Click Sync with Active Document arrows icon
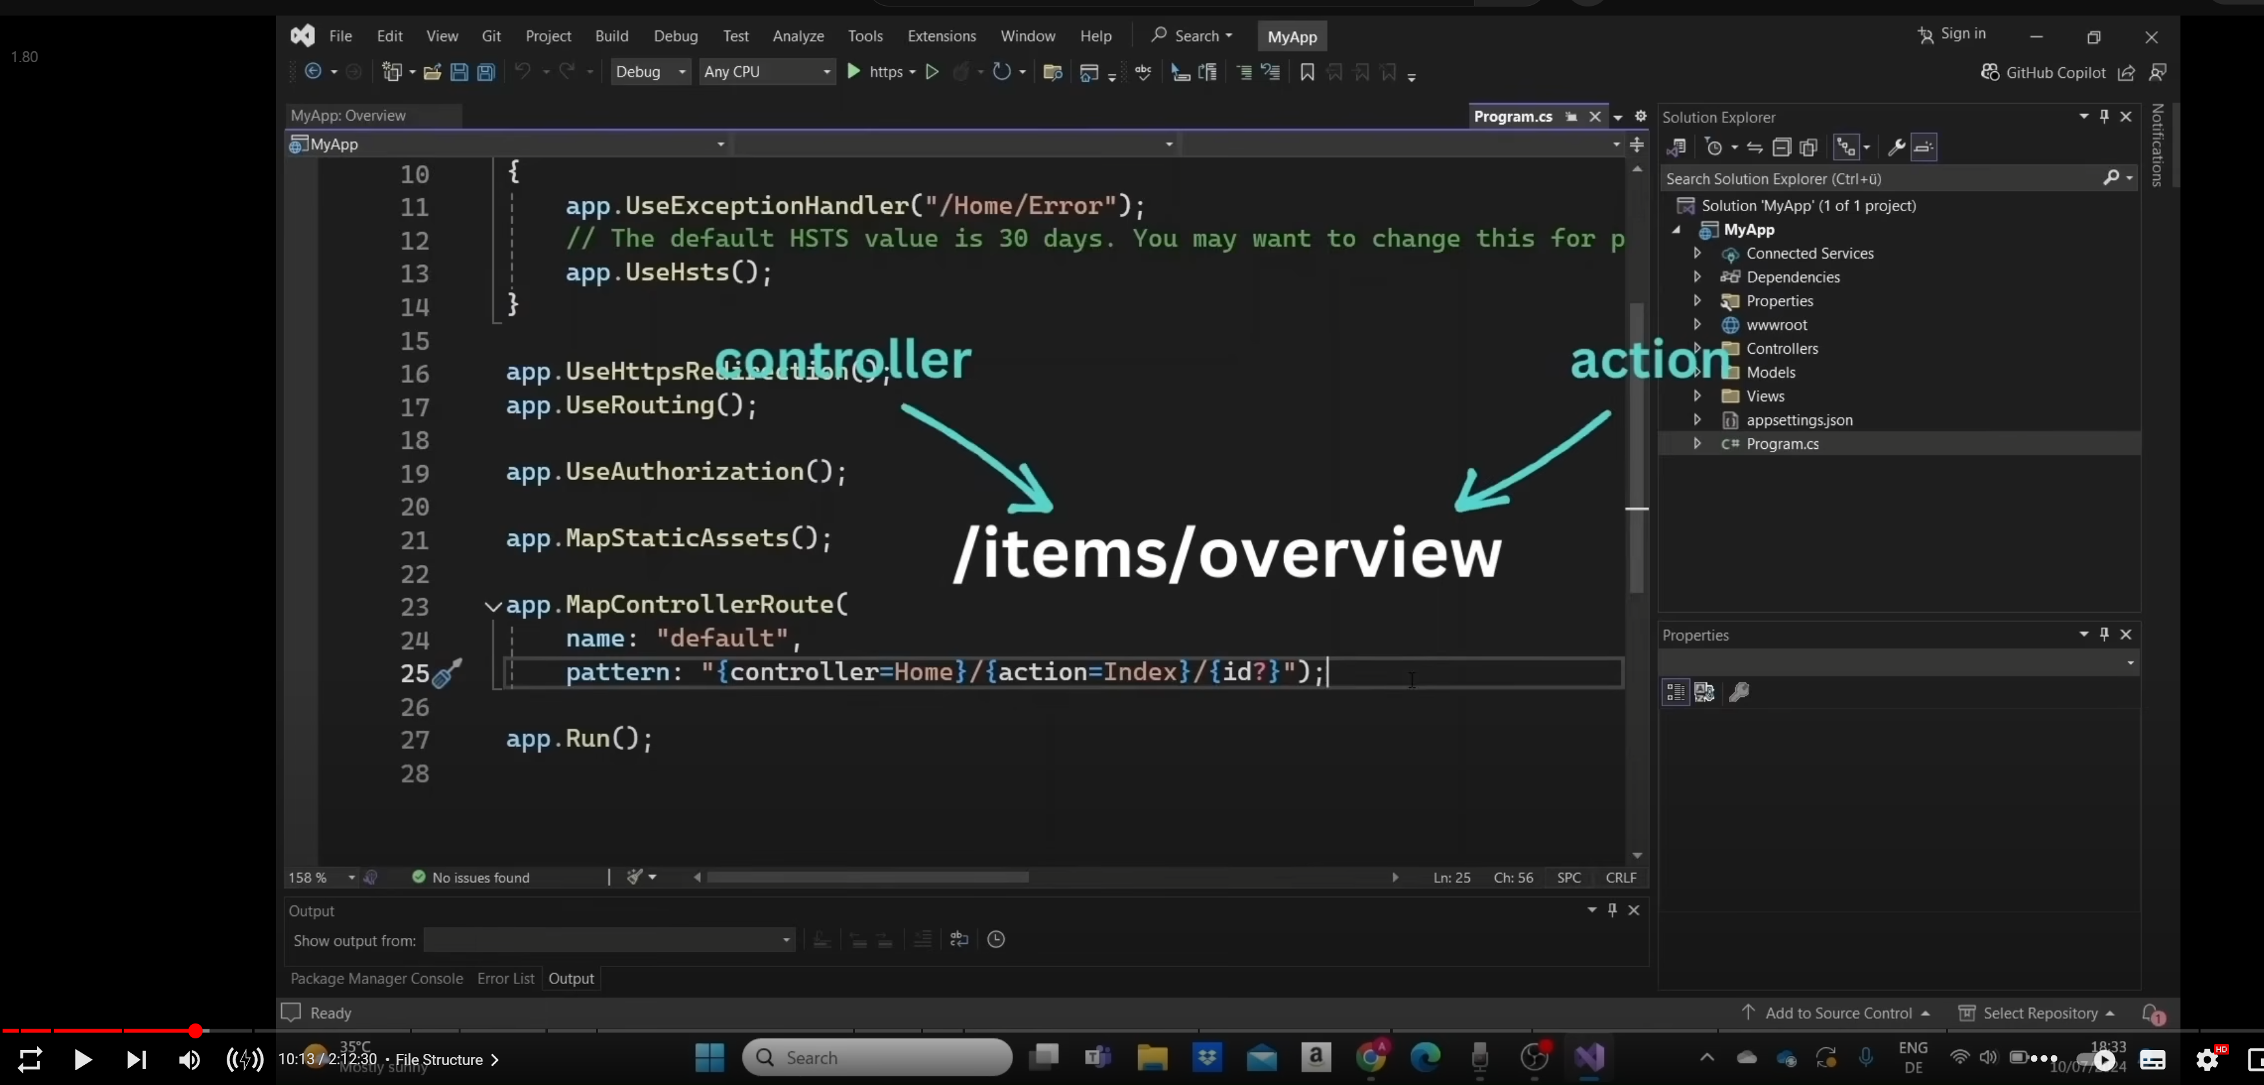Screen dimensions: 2264x1085 coord(1754,148)
